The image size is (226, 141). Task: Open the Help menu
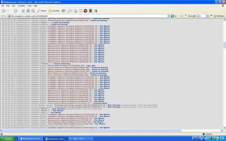point(35,6)
